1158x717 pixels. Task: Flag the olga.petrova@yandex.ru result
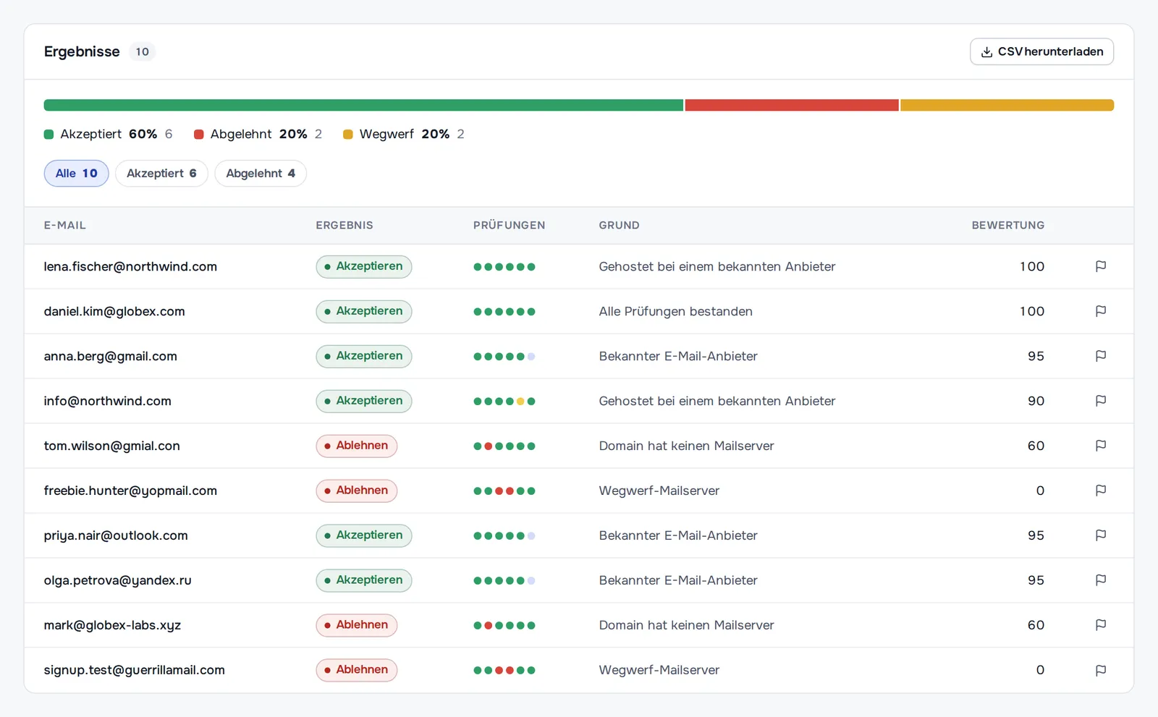pos(1100,580)
